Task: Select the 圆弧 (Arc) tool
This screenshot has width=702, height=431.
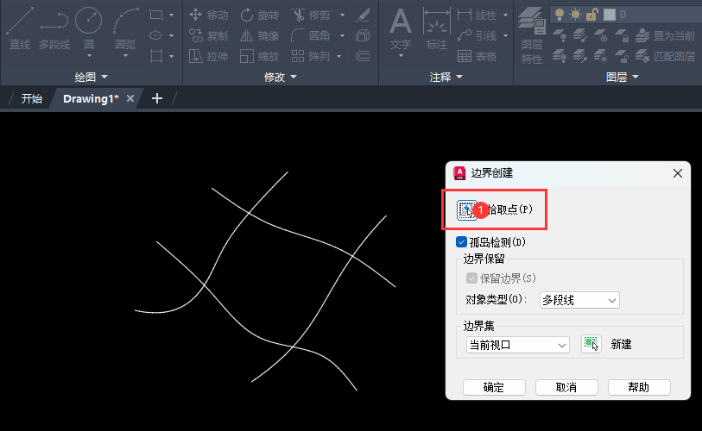Action: (125, 28)
